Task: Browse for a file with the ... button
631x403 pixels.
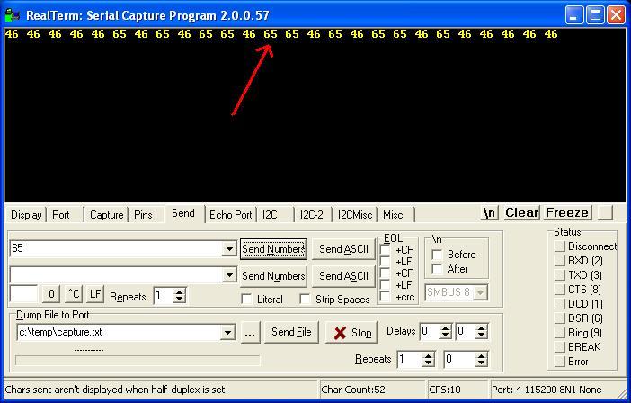Action: 250,333
